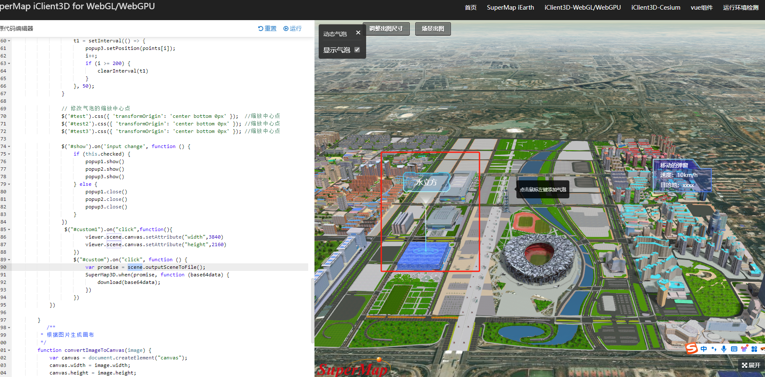
Task: Click the 动态气泡 panel title
Action: click(x=335, y=34)
